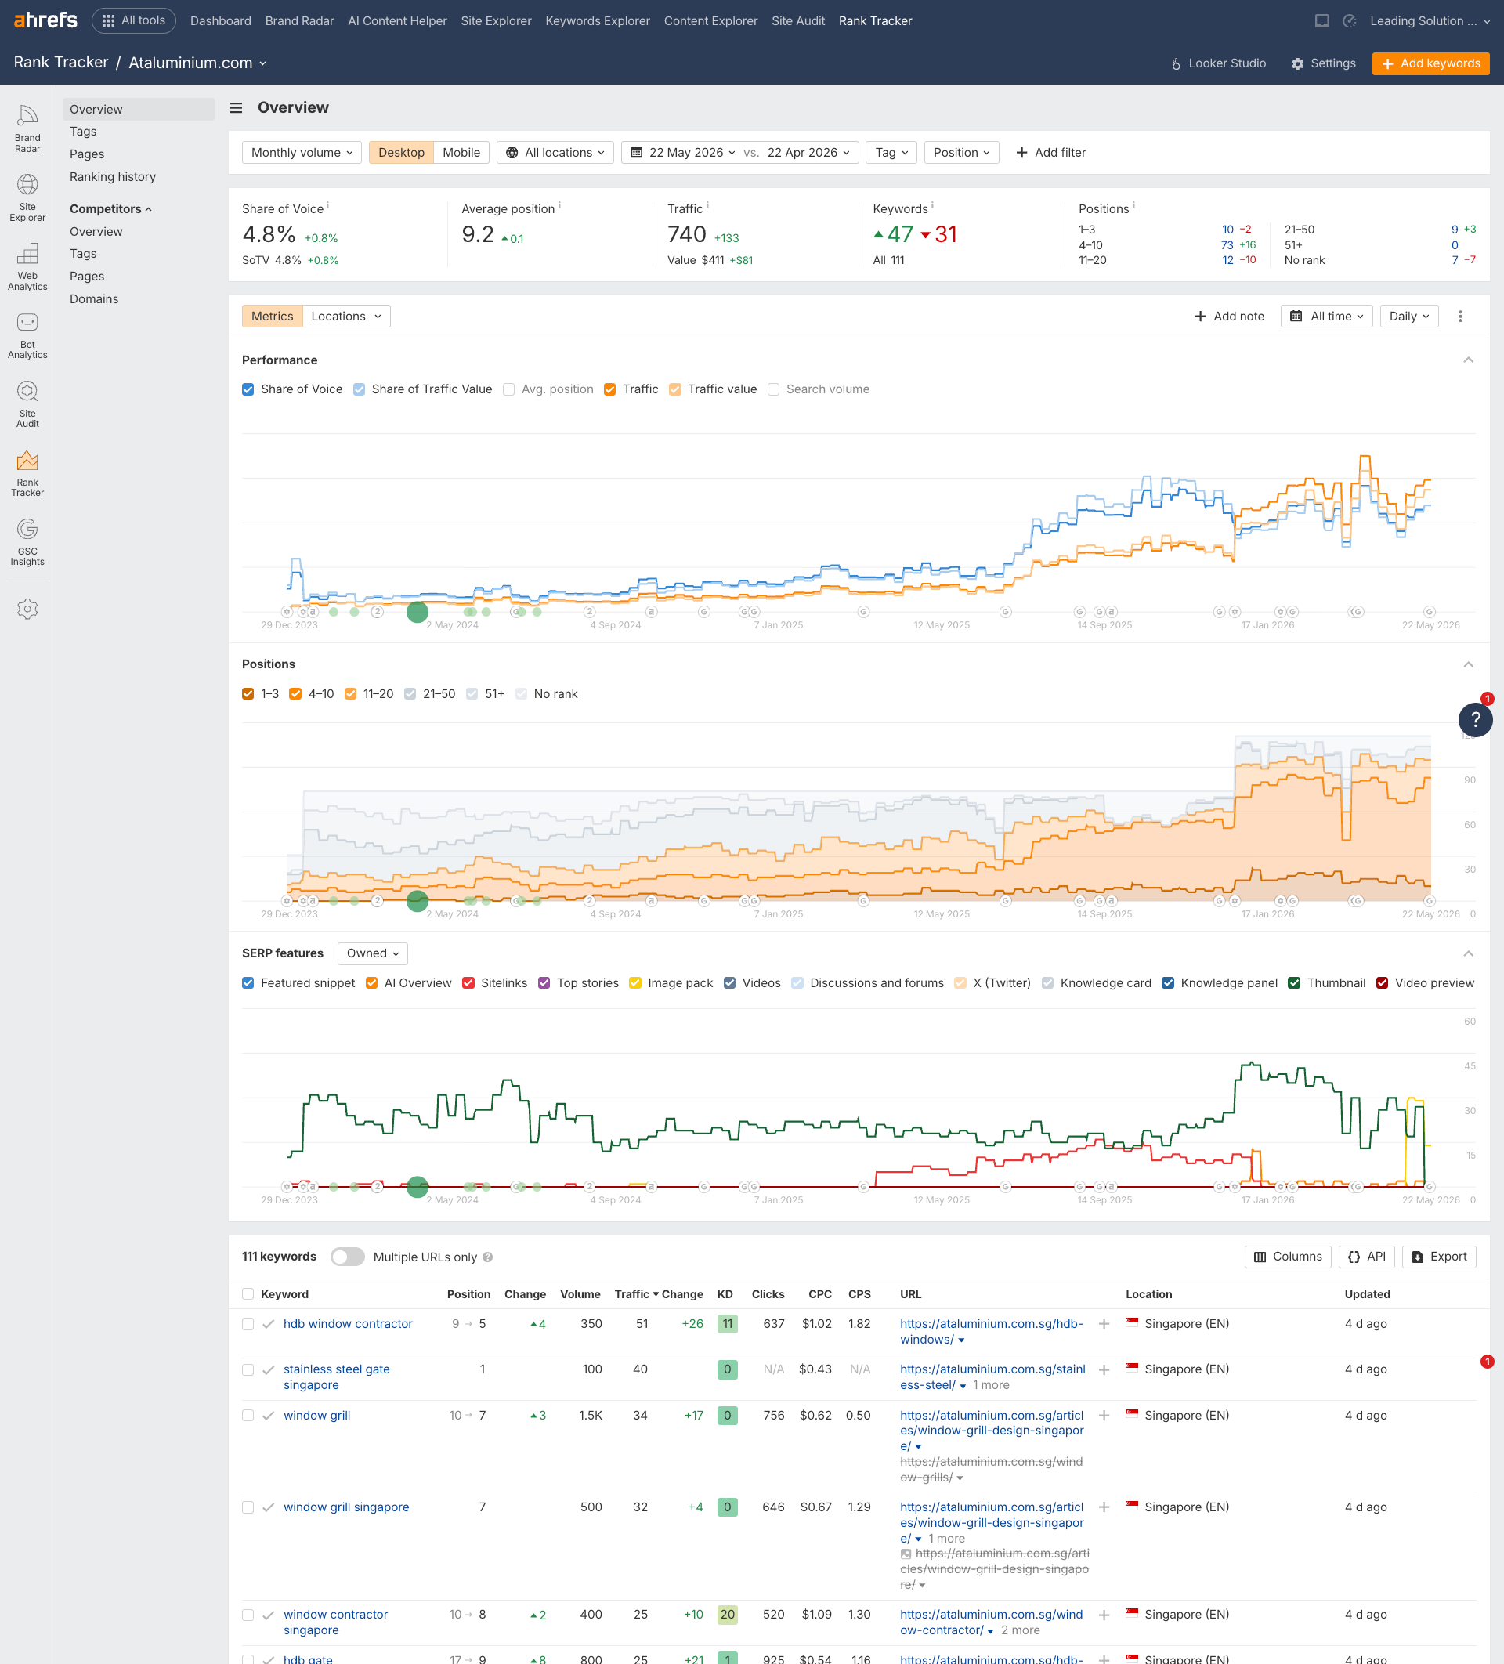The image size is (1504, 1664).
Task: Toggle Multiple URLs only switch
Action: [x=348, y=1257]
